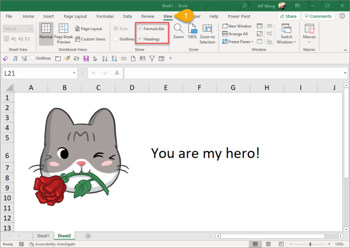The image size is (350, 248).
Task: Switch to the Home tab
Action: point(28,16)
